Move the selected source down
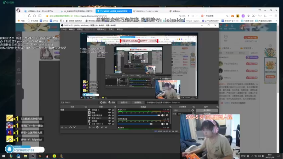This screenshot has width=283, height=159. point(106,127)
